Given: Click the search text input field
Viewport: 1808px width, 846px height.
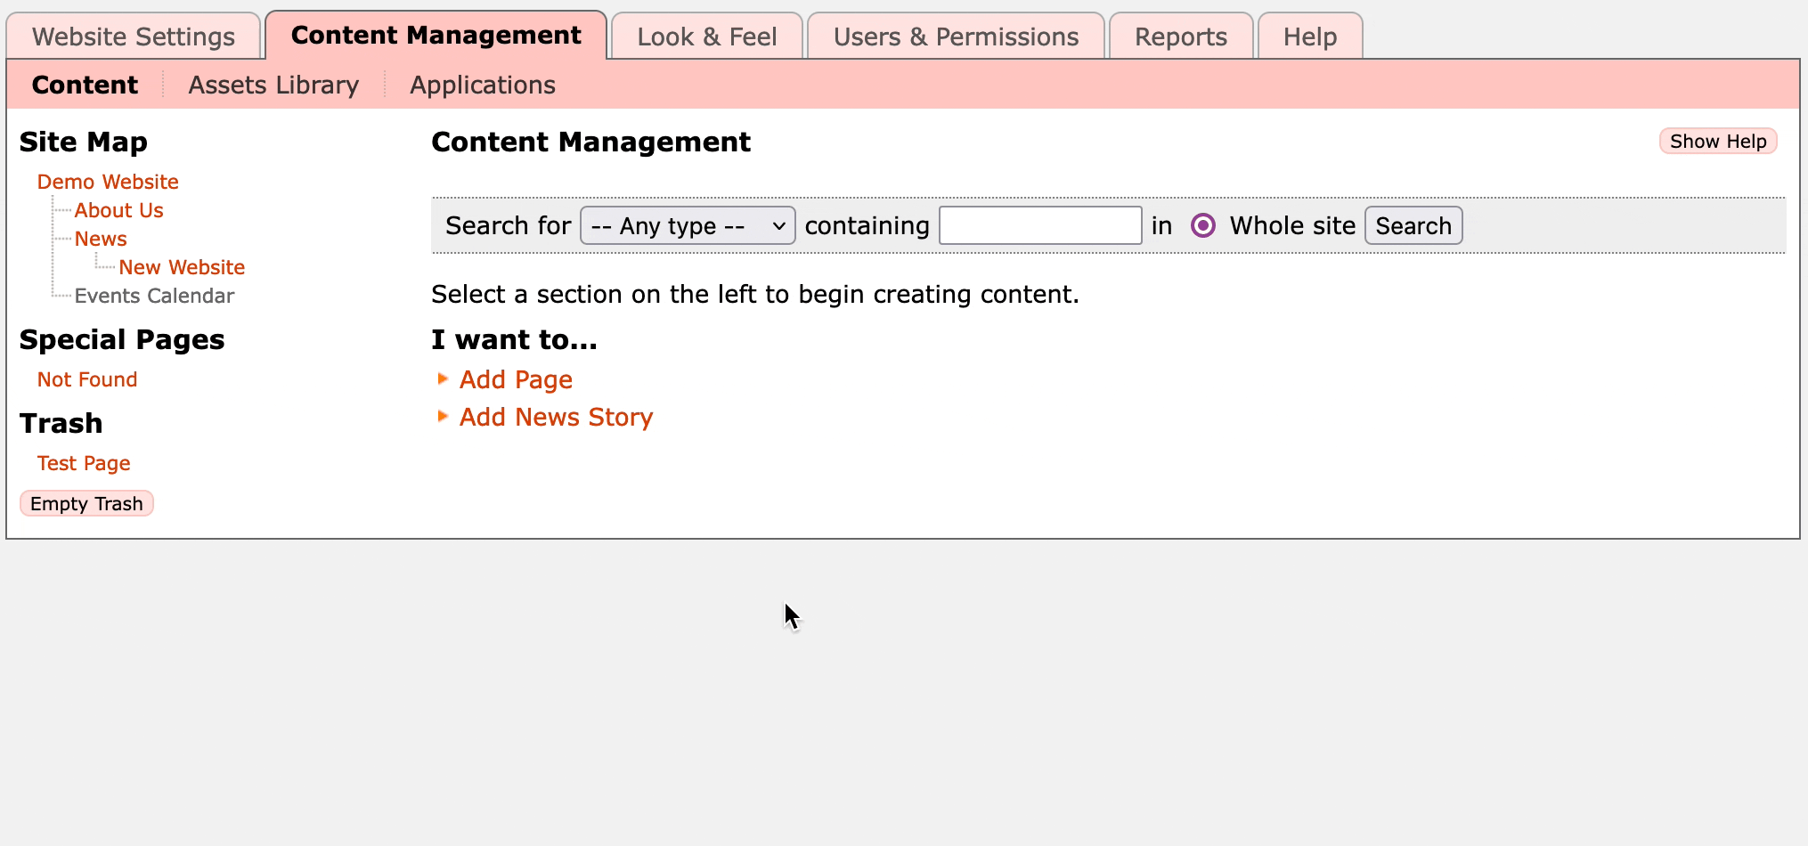Looking at the screenshot, I should (x=1039, y=225).
